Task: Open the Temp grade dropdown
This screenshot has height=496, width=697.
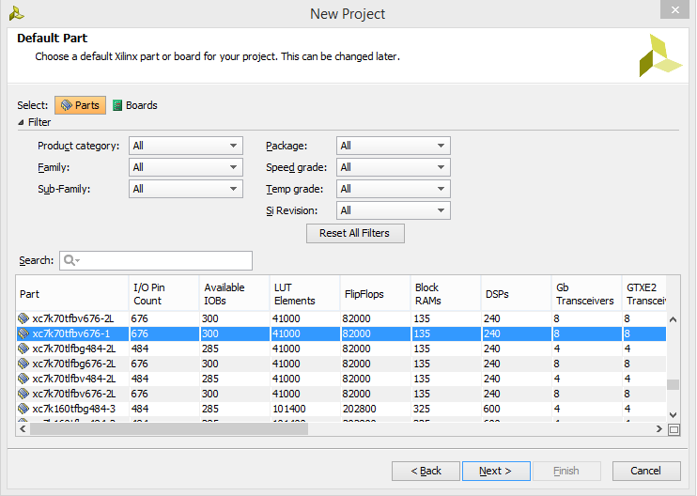Action: point(394,189)
